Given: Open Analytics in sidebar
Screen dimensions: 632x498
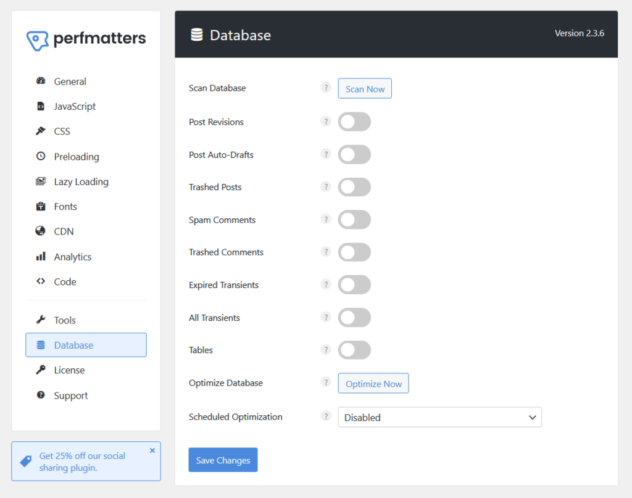Looking at the screenshot, I should pos(86,257).
